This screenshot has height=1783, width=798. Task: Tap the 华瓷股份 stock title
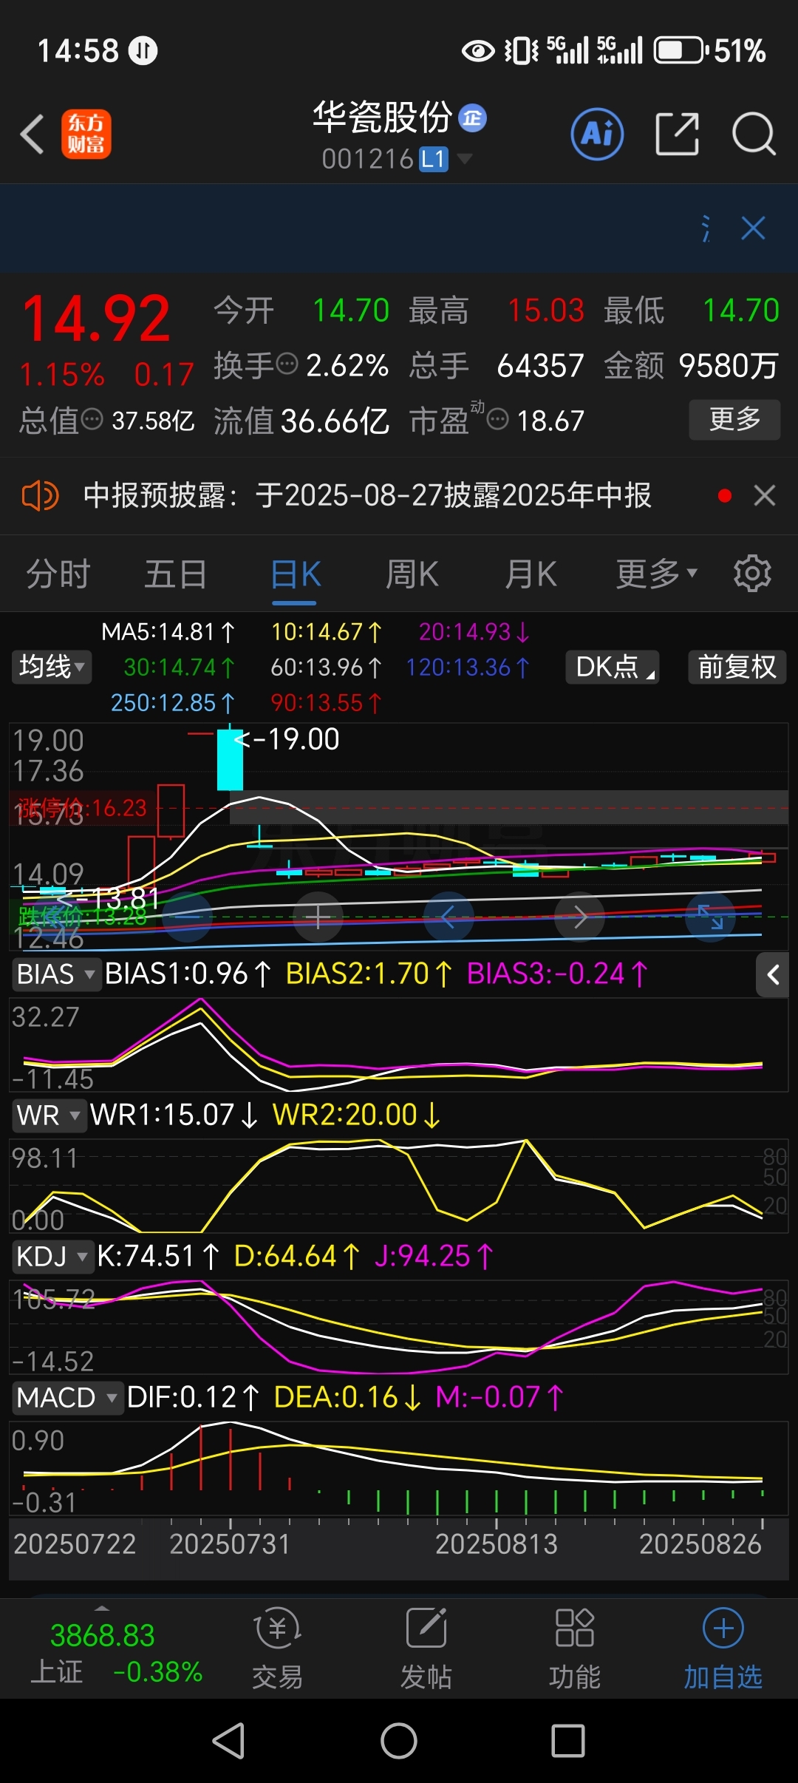(382, 117)
